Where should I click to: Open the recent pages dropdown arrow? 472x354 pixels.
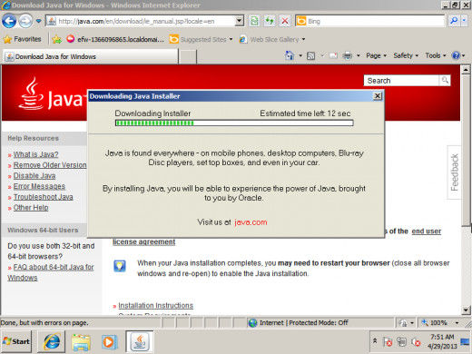(39, 21)
